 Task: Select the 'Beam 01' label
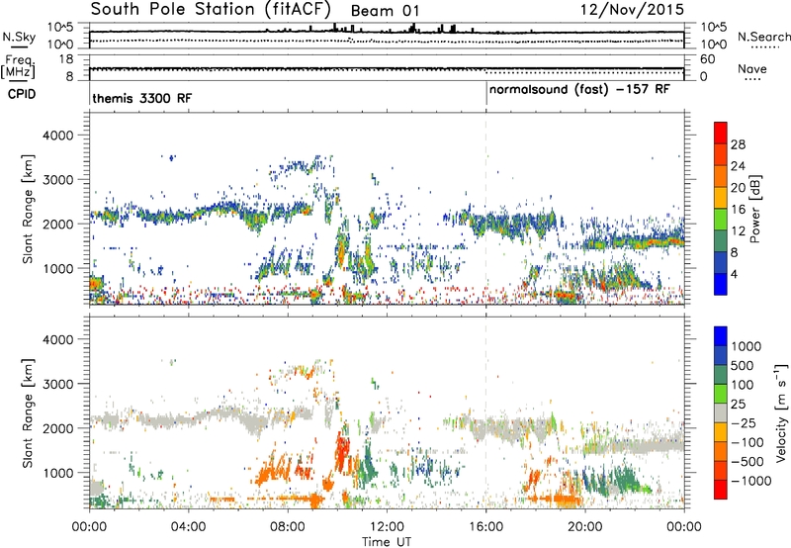click(x=385, y=11)
